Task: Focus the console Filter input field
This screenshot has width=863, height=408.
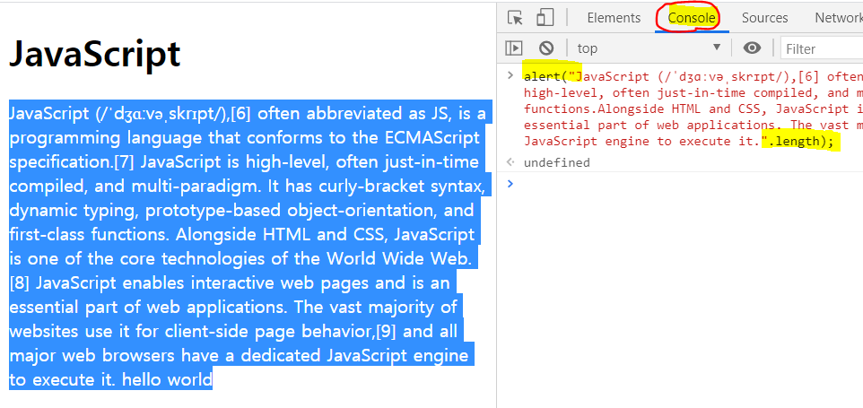Action: click(822, 48)
